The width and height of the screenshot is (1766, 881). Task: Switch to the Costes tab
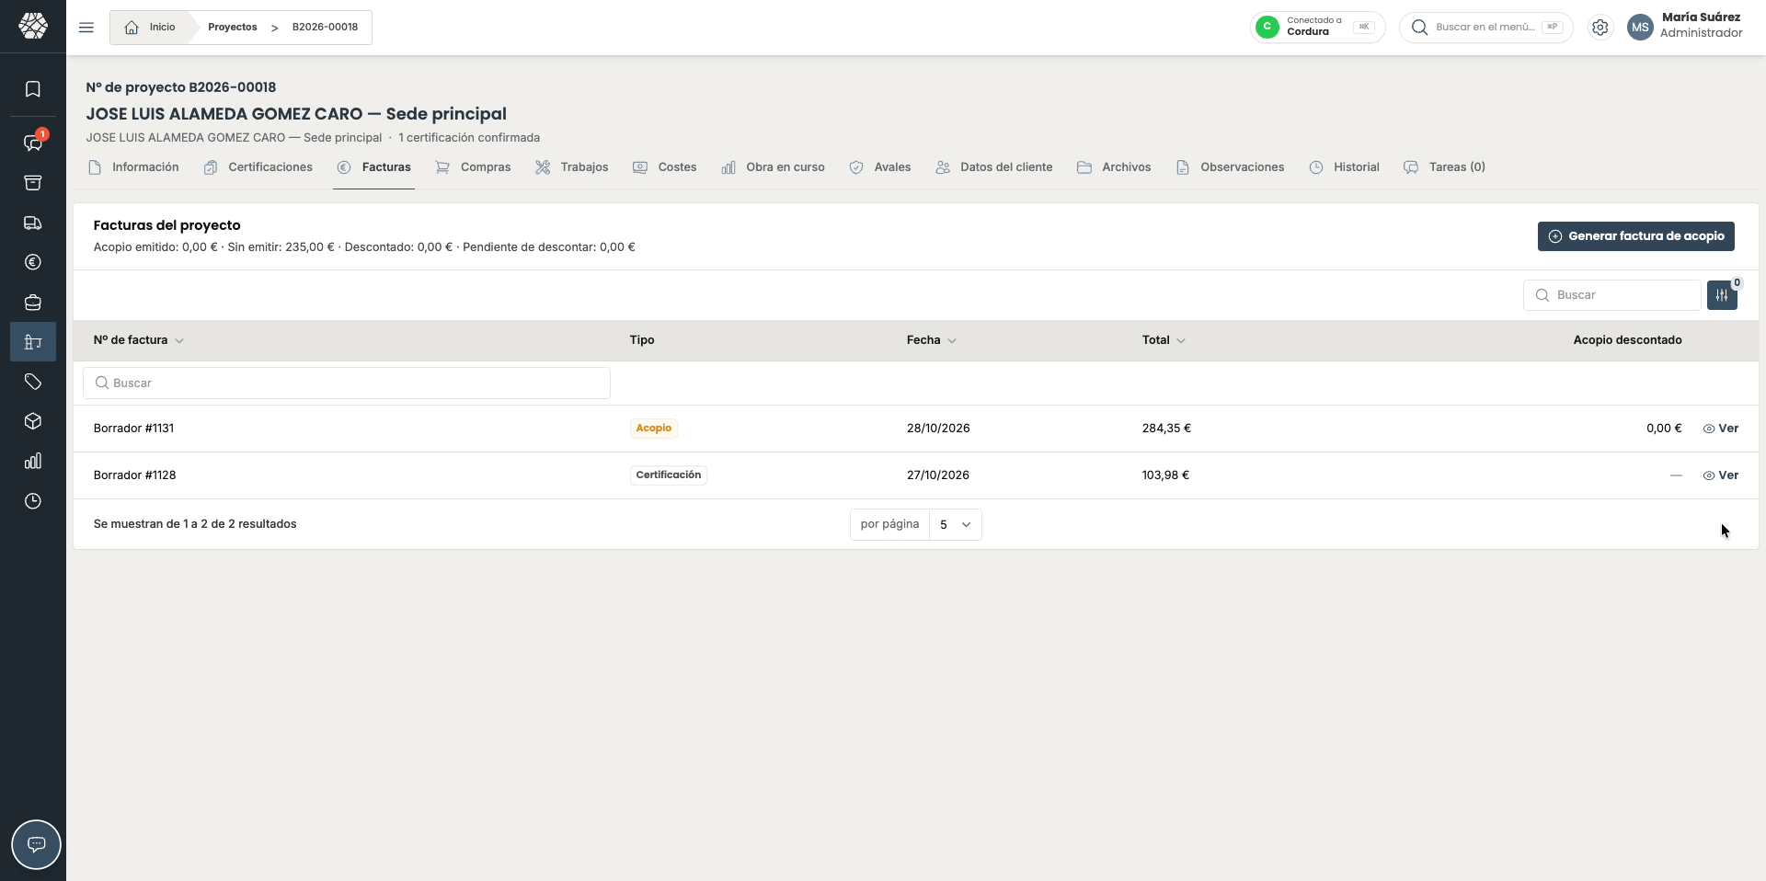click(664, 167)
